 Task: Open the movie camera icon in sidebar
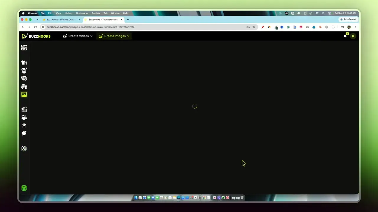pos(24,117)
